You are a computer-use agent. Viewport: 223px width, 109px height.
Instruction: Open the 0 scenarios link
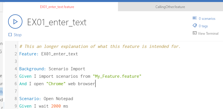coord(207,19)
